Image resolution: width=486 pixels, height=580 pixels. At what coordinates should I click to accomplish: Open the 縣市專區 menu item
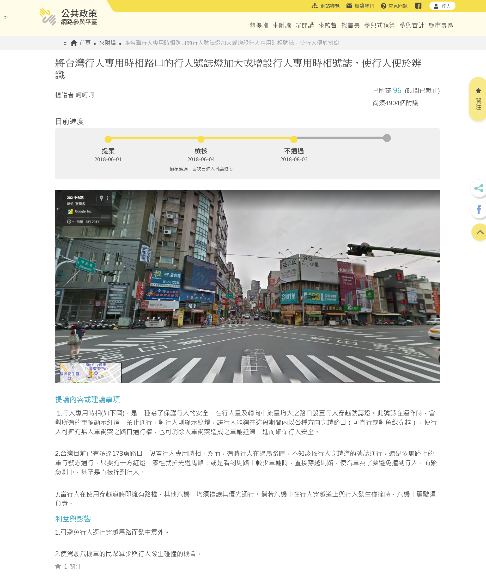coord(441,25)
